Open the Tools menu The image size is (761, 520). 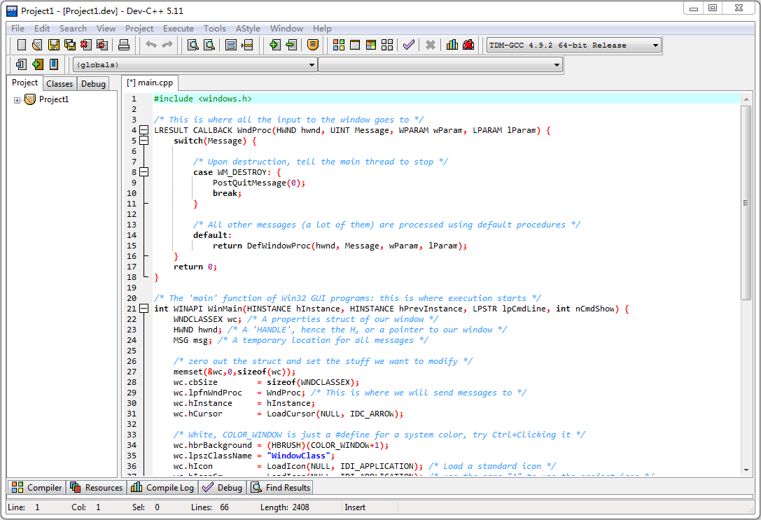215,29
